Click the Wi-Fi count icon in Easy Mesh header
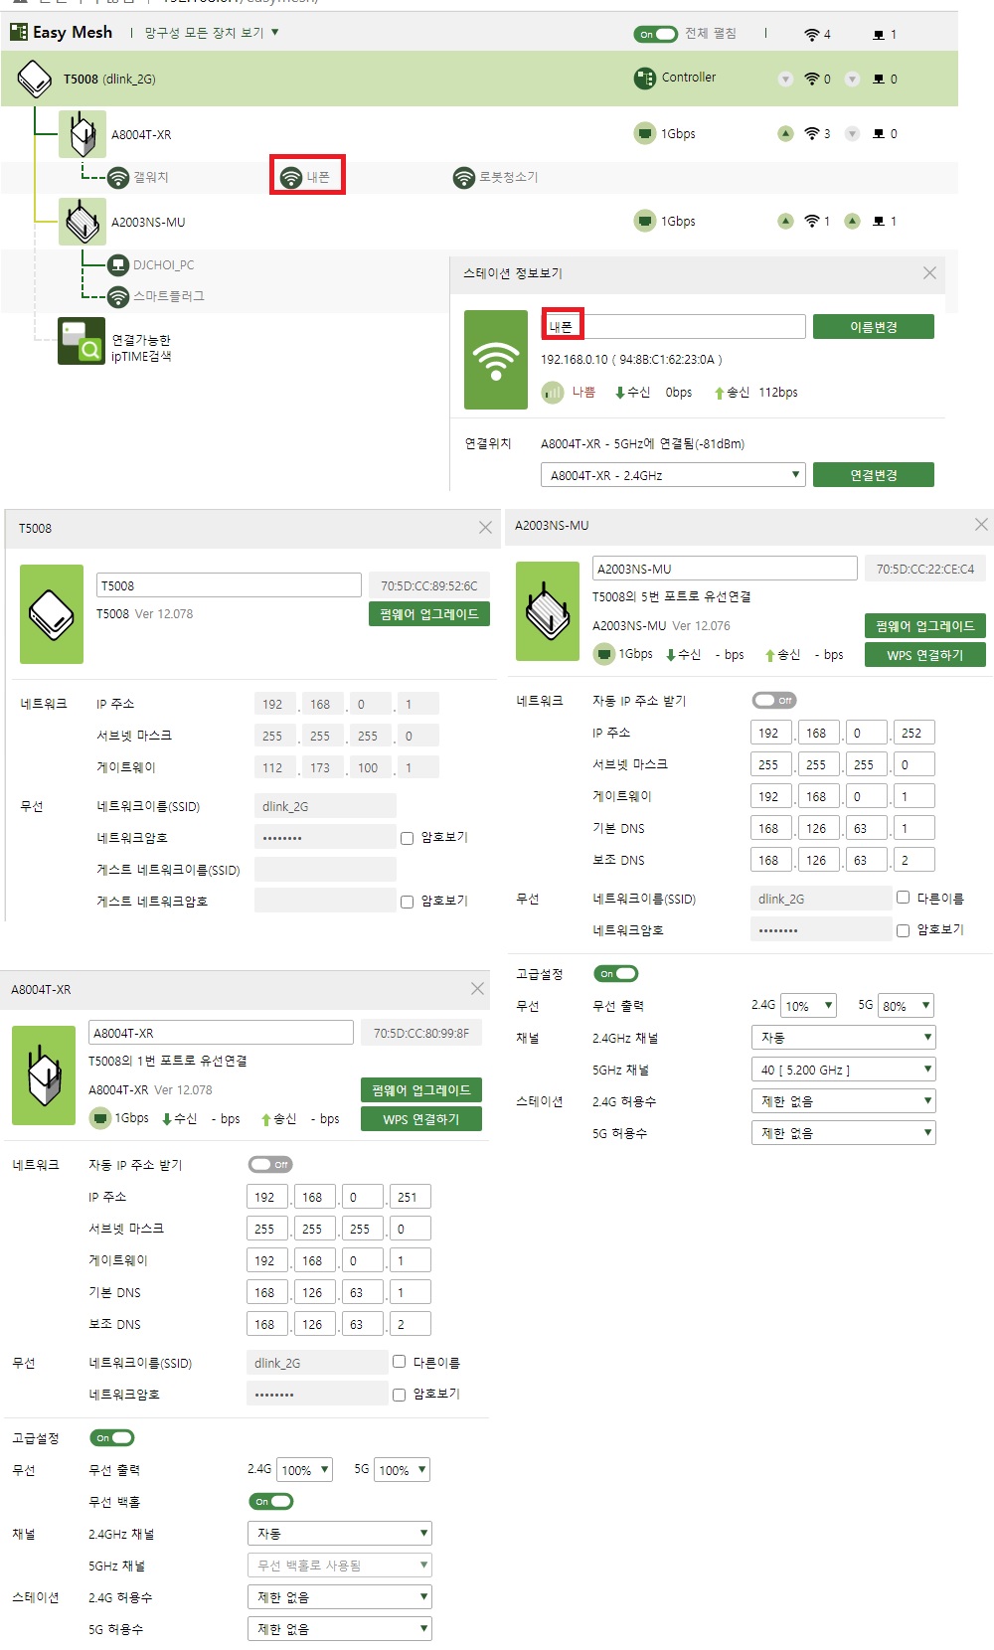This screenshot has width=994, height=1650. (x=811, y=34)
